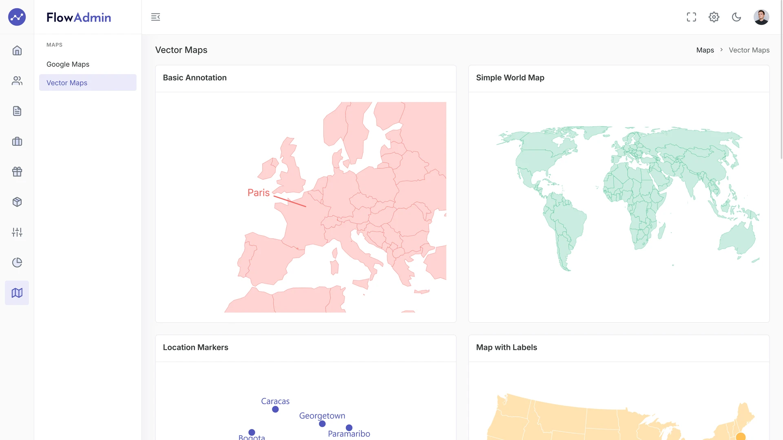
Task: Click the Simple World Map card title
Action: click(x=510, y=78)
